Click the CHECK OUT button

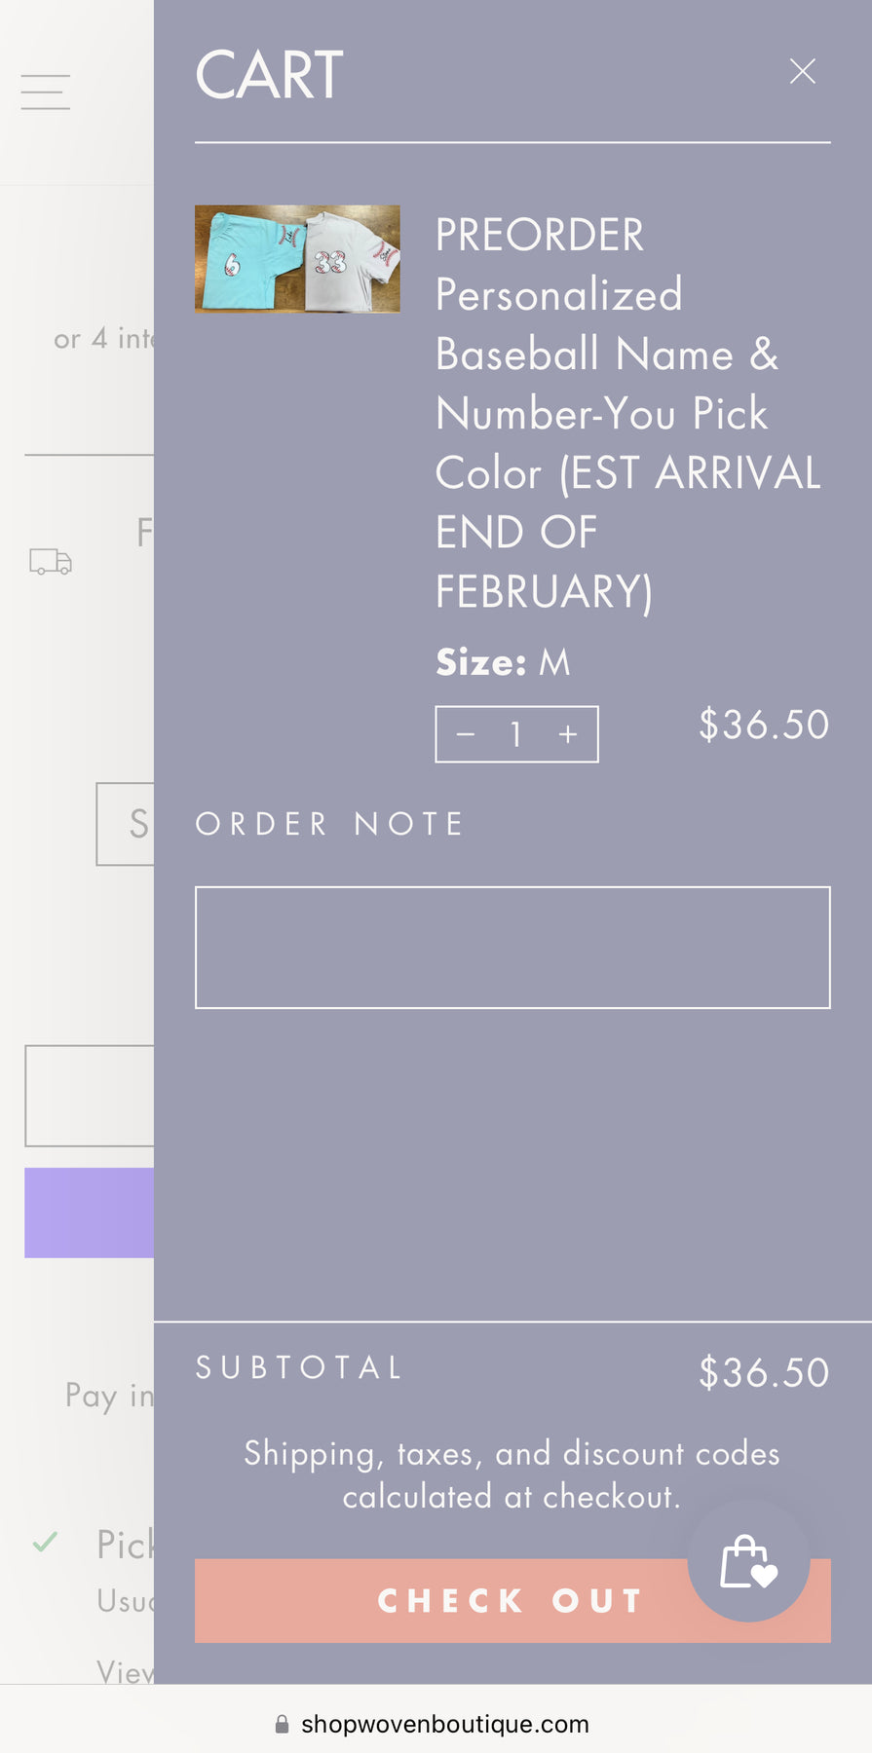coord(512,1600)
